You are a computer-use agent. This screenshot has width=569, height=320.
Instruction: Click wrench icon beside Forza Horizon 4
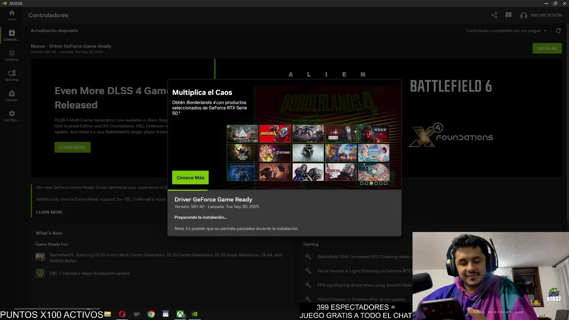coord(308,271)
